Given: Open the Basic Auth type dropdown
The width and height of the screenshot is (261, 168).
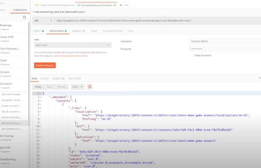Looking at the screenshot, I should click(72, 45).
